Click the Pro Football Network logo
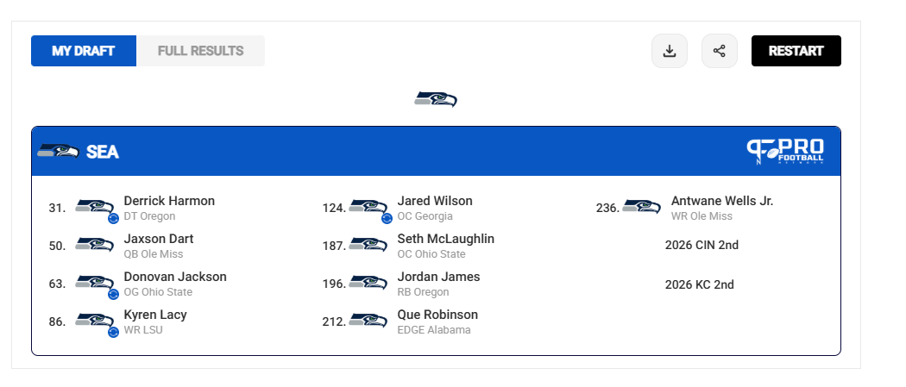The height and width of the screenshot is (387, 906). click(785, 151)
